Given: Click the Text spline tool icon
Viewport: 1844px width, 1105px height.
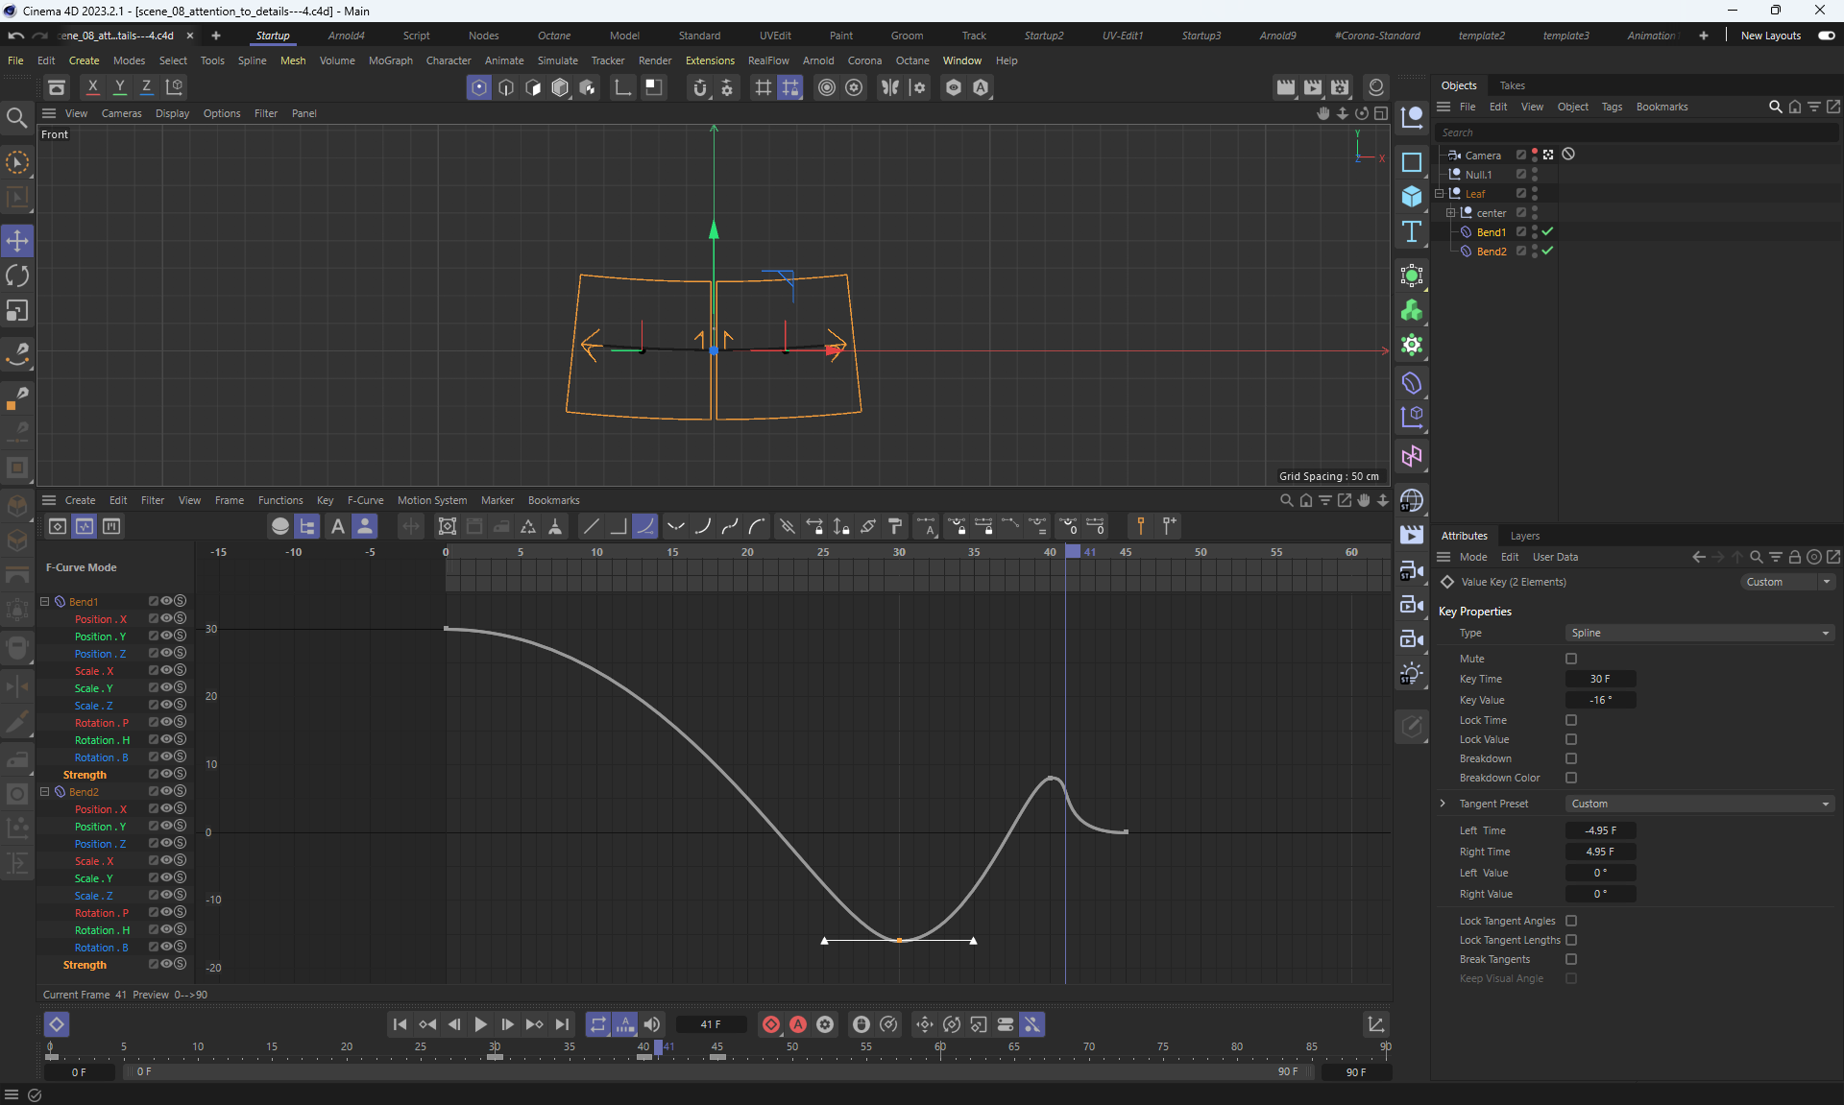Looking at the screenshot, I should click(1411, 231).
